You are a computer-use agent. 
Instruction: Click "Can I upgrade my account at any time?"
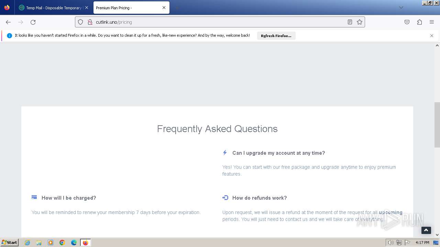coord(278,153)
